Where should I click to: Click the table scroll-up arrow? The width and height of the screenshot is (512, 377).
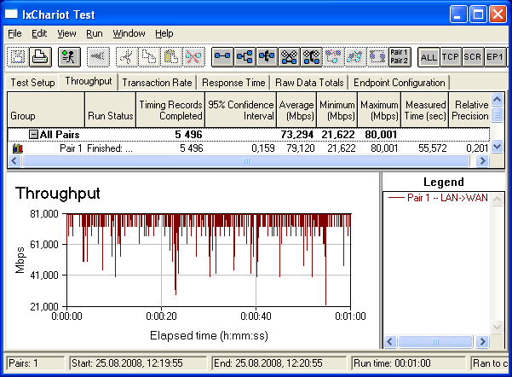(497, 99)
